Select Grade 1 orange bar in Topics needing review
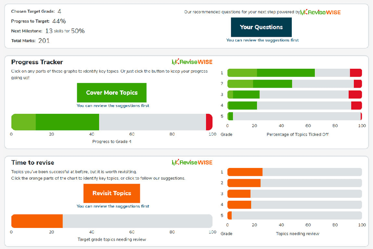 point(245,172)
